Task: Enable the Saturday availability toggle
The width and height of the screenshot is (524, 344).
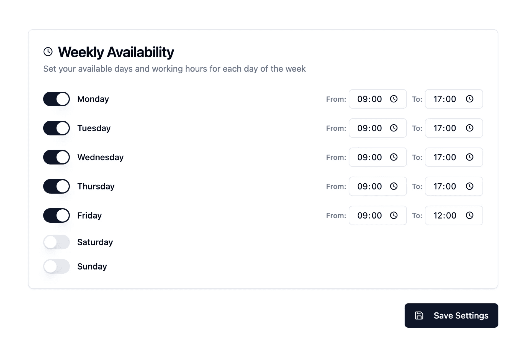Action: pyautogui.click(x=56, y=242)
